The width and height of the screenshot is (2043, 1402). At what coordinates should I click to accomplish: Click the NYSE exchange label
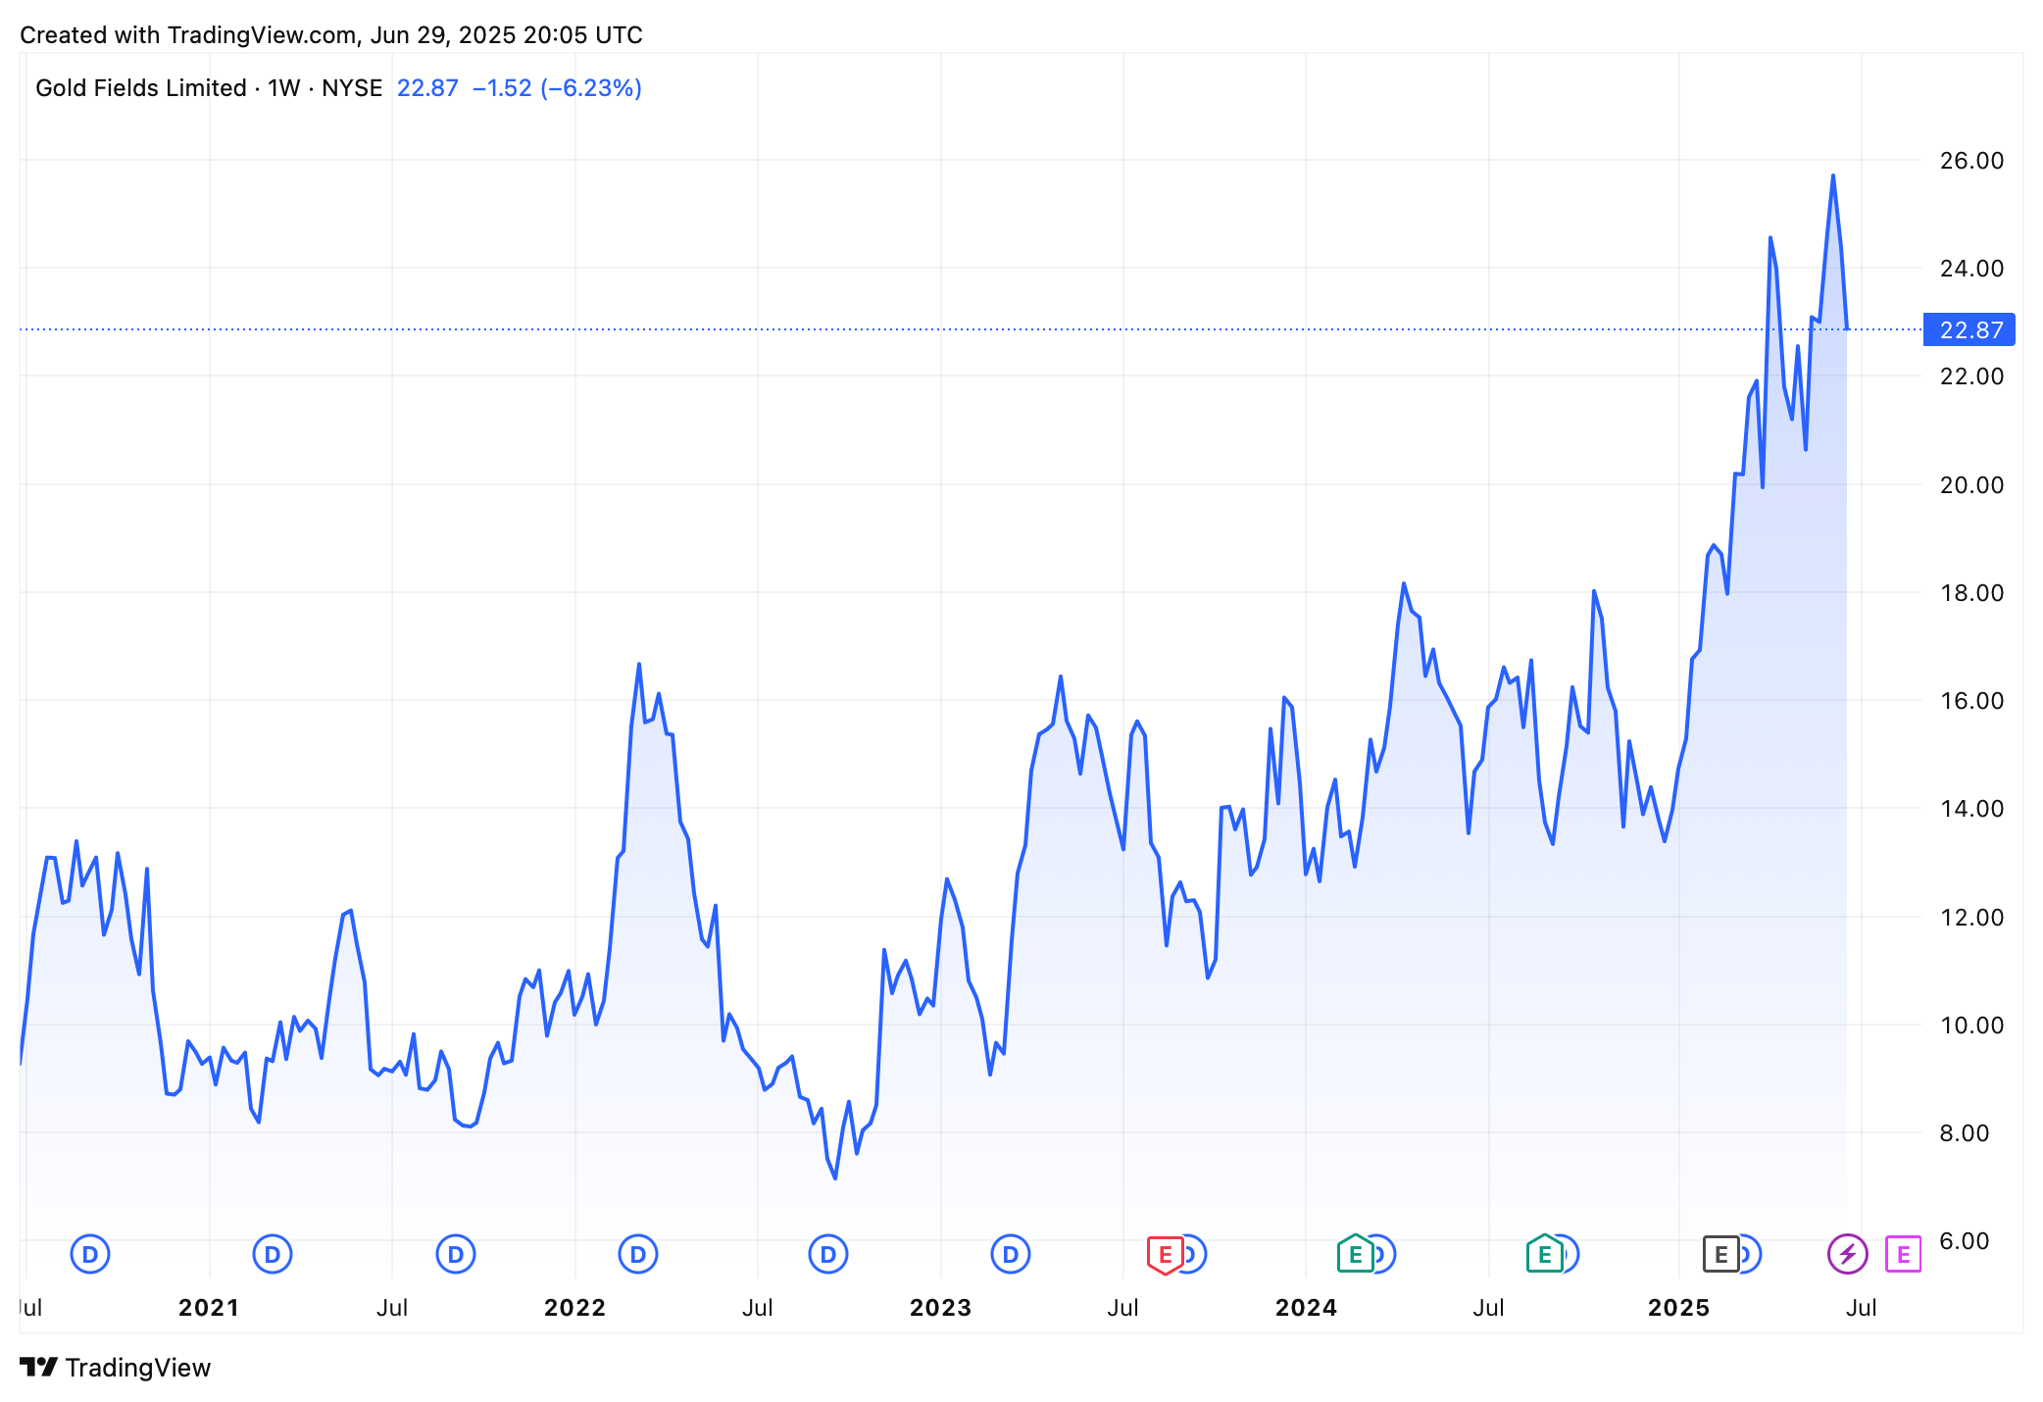(x=352, y=88)
